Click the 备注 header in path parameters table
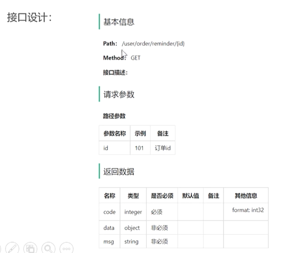282x253 pixels. [x=163, y=133]
